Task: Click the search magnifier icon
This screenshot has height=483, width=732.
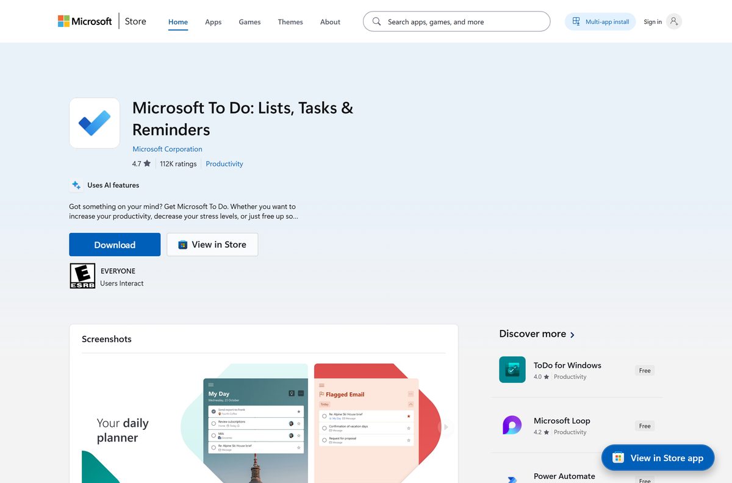Action: pos(376,21)
